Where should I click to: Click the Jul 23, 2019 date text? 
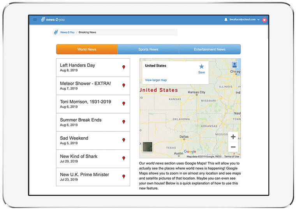69,180
